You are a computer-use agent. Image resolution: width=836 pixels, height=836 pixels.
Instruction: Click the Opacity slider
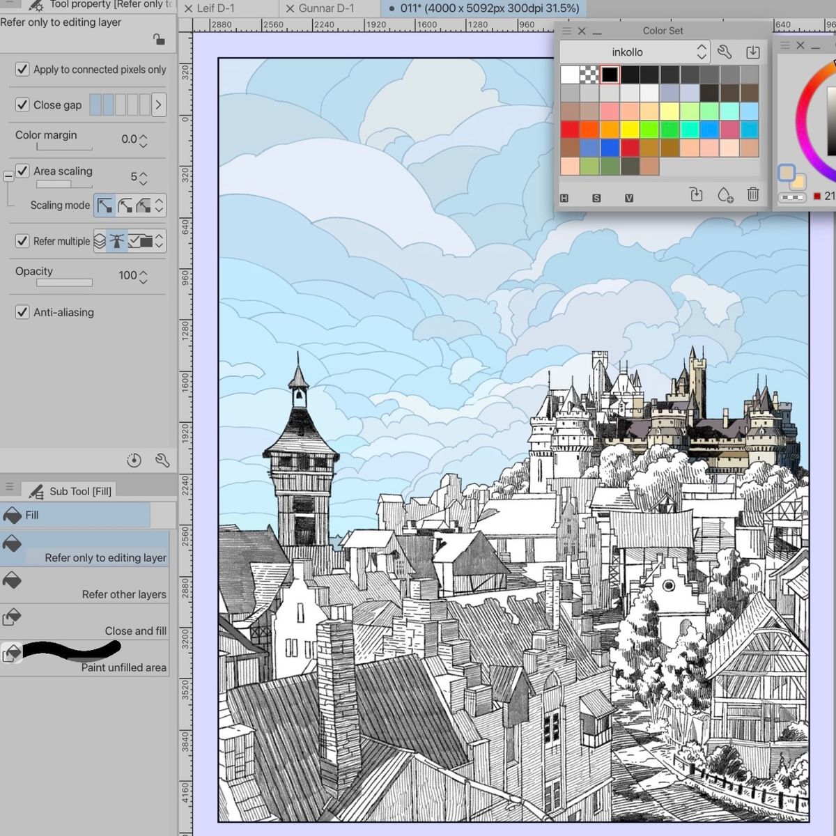tap(65, 282)
